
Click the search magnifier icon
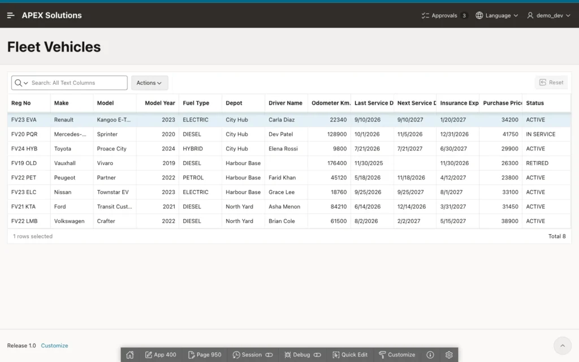(18, 83)
